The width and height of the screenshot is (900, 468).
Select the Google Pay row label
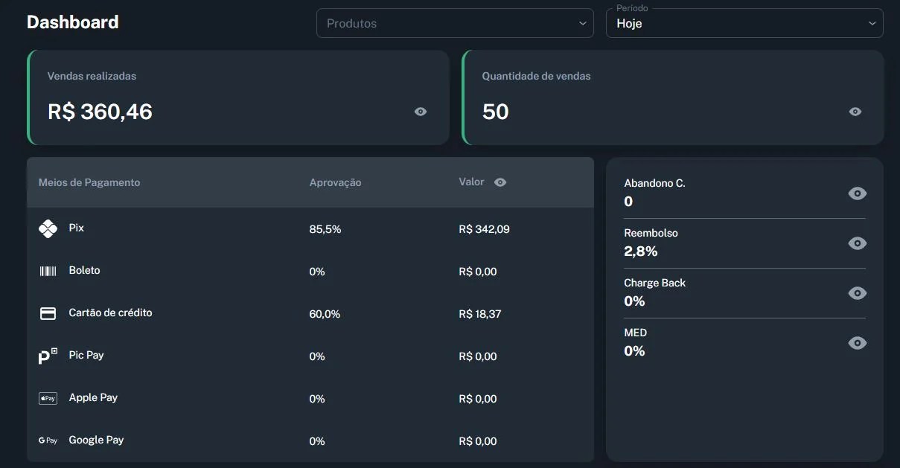click(x=96, y=440)
